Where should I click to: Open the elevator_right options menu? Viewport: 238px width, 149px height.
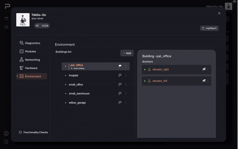(x=208, y=69)
